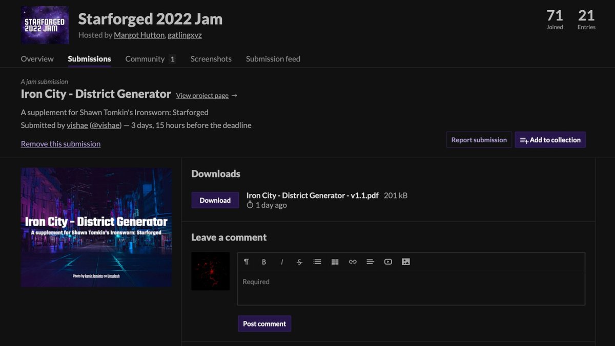The height and width of the screenshot is (346, 615).
Task: Click the Post comment button
Action: coord(264,323)
